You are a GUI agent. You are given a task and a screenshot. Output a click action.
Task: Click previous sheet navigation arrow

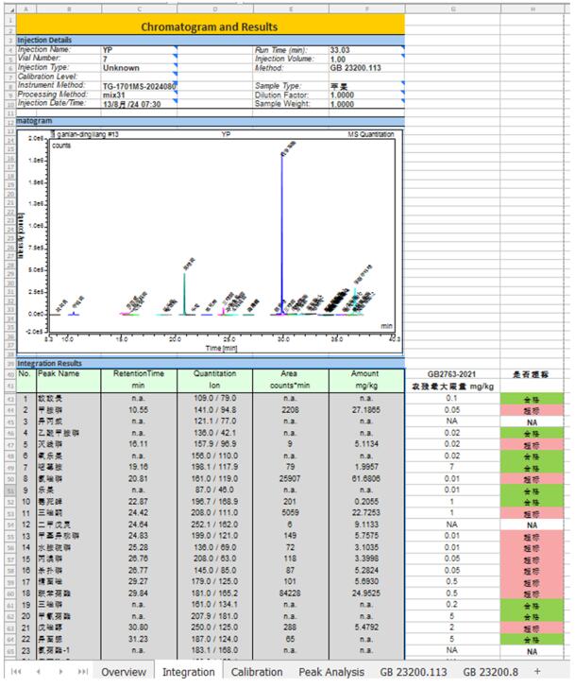pos(37,671)
